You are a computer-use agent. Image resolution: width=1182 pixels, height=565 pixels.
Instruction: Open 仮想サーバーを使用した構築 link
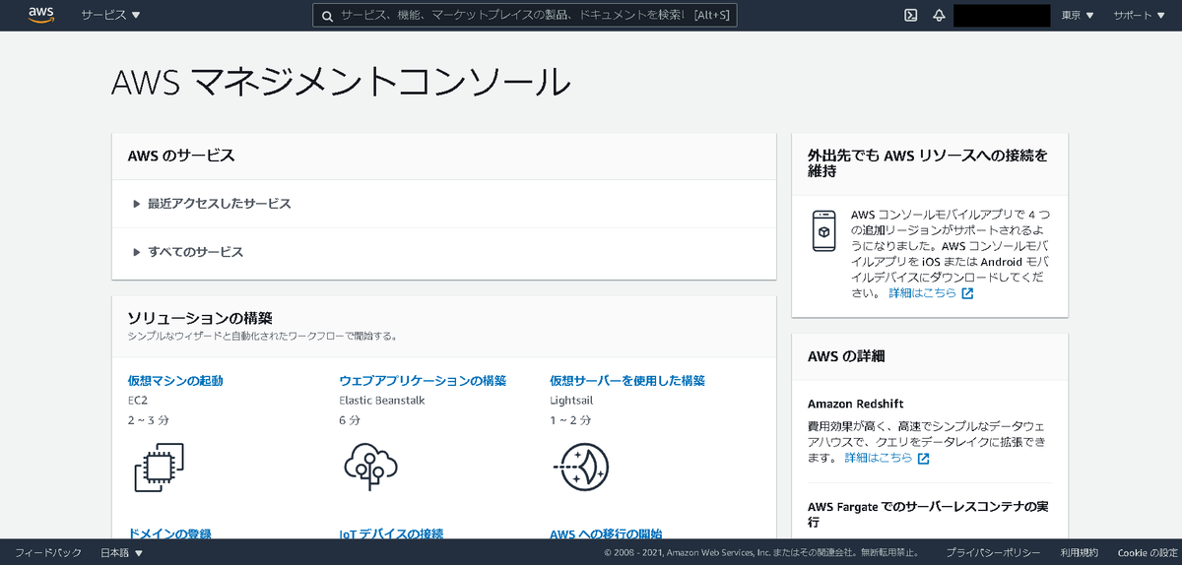(627, 381)
